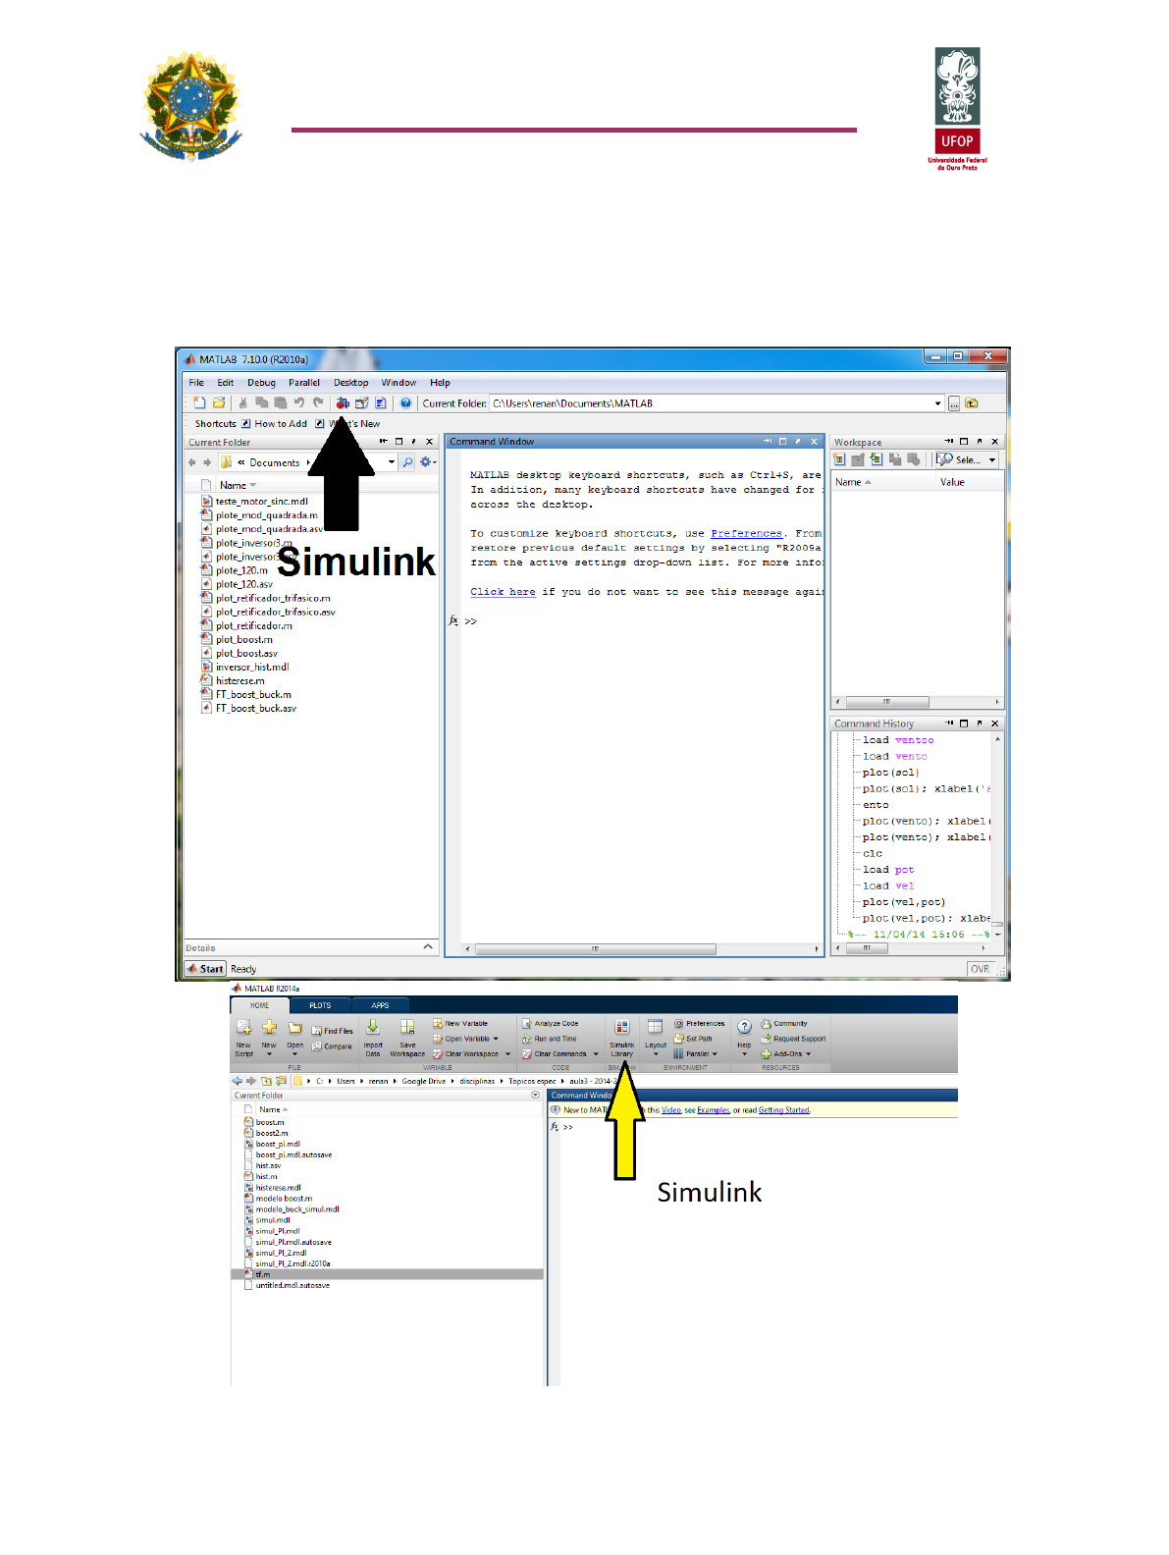Click the Import Data icon
Screen dimensions: 1169x1555
point(373,1028)
